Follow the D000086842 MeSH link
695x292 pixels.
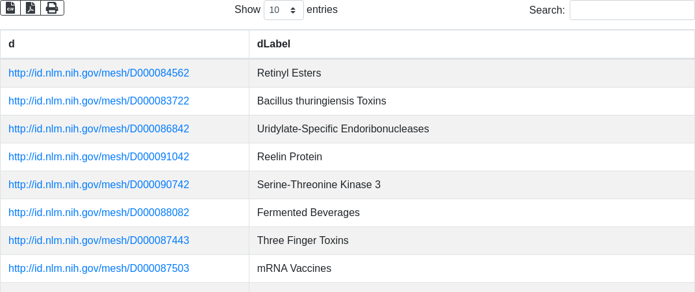(x=99, y=129)
